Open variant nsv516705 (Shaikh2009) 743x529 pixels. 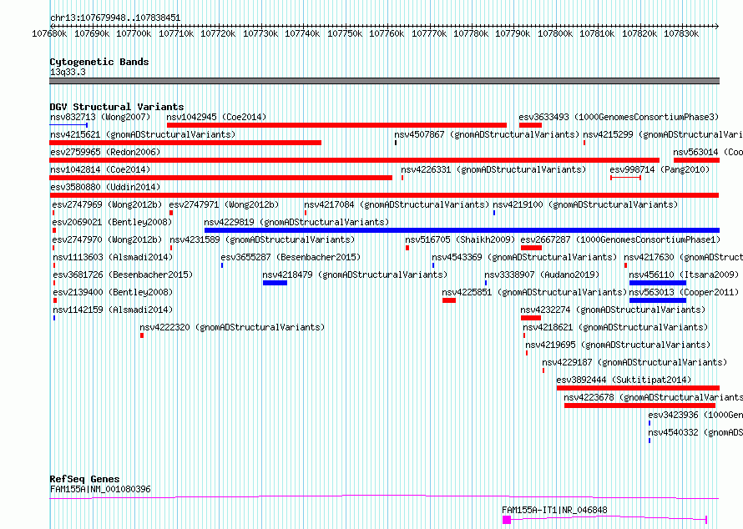coord(460,239)
